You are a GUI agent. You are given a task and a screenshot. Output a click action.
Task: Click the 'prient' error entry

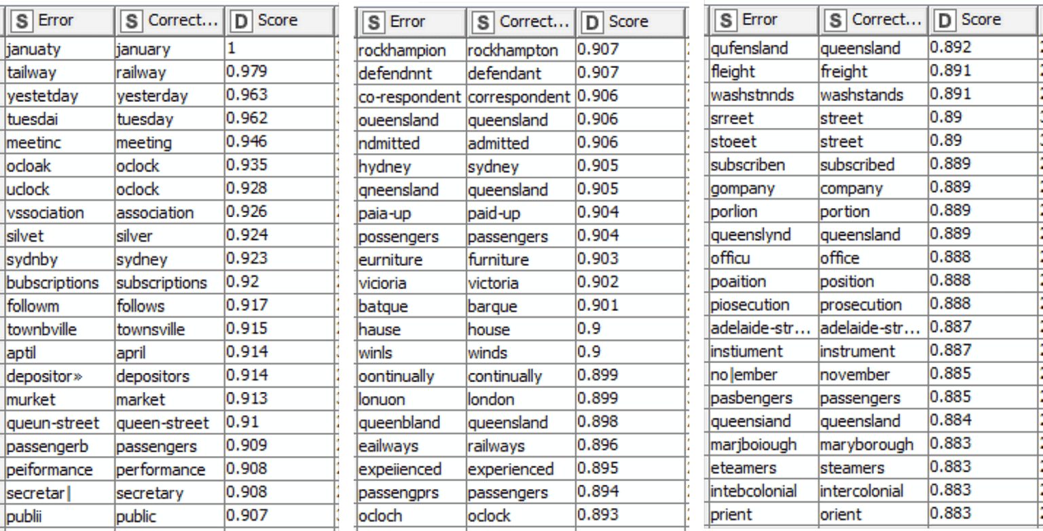click(763, 514)
